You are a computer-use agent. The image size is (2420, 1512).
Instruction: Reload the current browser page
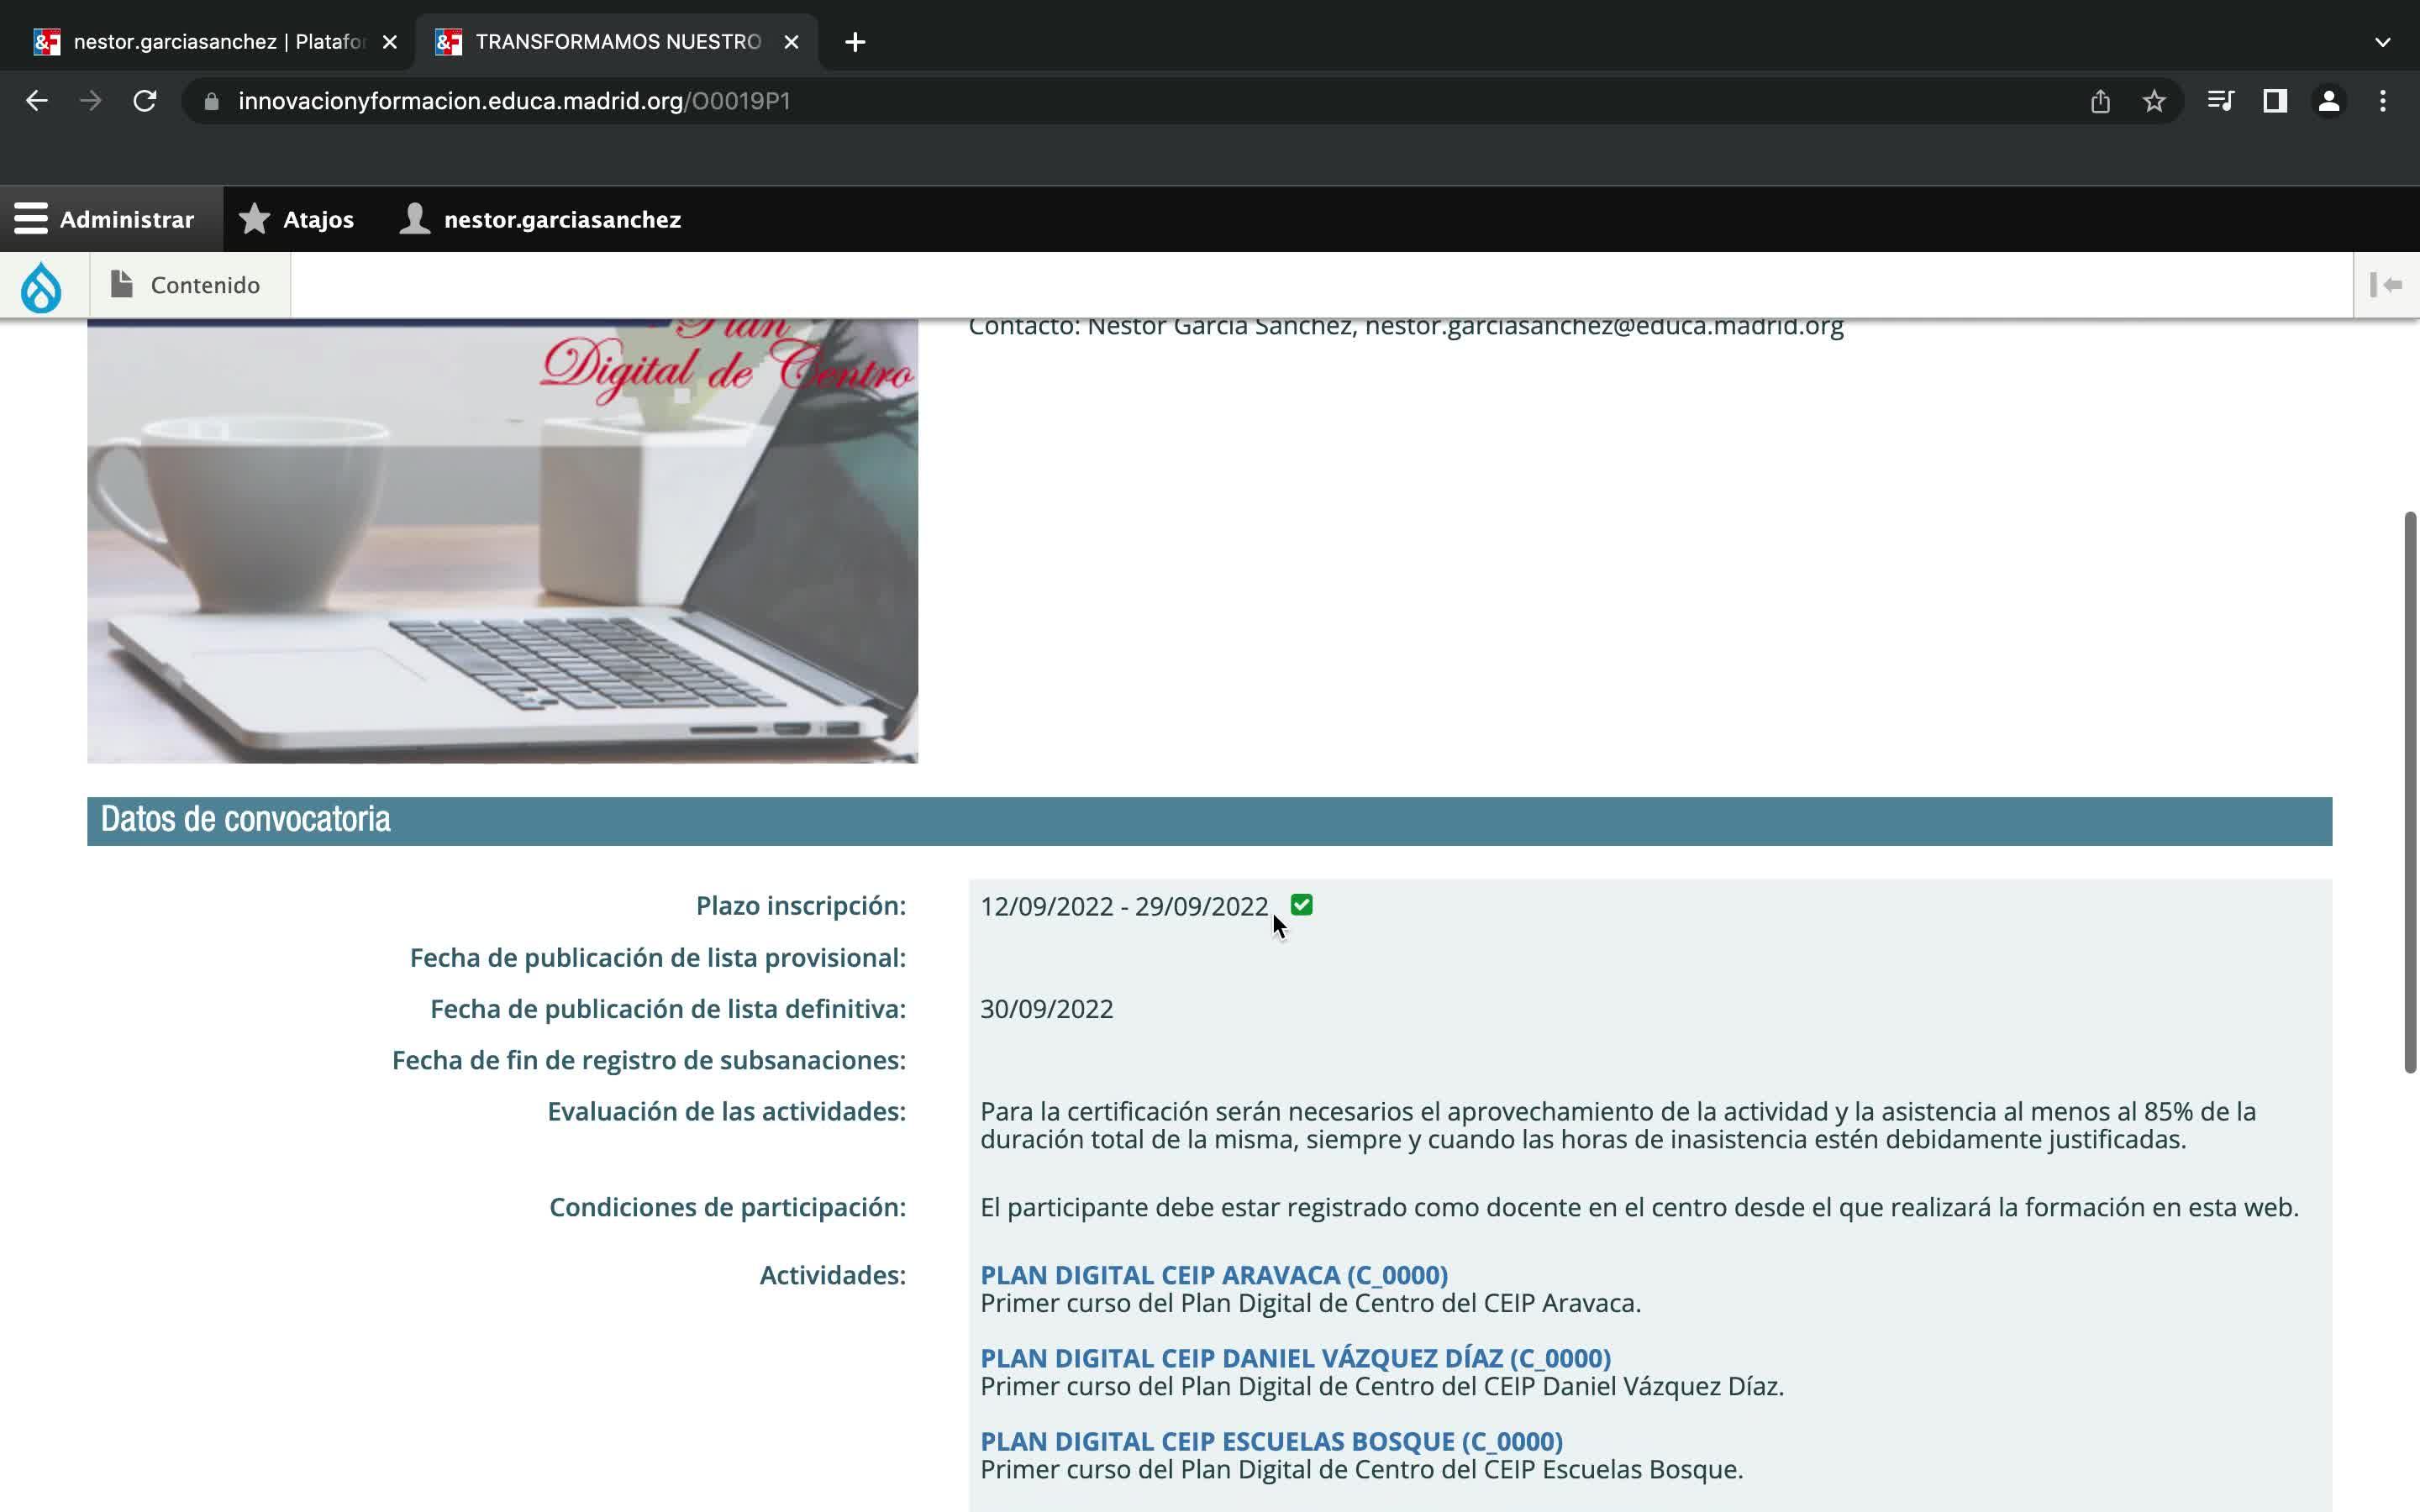145,101
